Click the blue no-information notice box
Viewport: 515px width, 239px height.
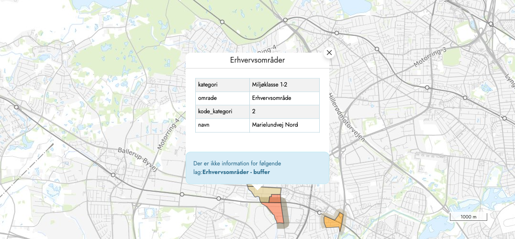coord(257,168)
